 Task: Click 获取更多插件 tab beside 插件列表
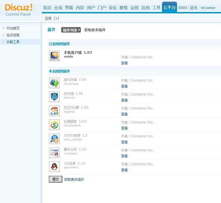[95, 30]
